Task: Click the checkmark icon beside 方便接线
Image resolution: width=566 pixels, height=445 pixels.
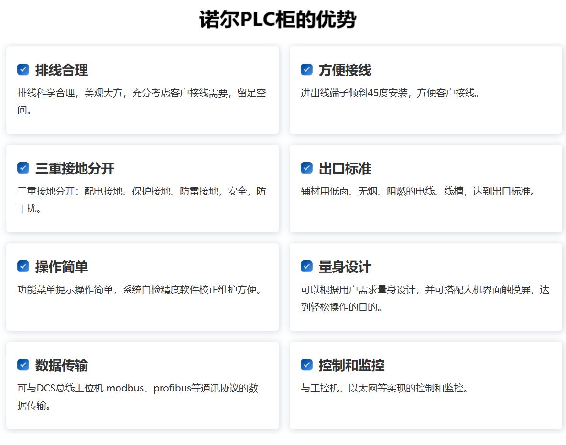Action: pos(306,69)
